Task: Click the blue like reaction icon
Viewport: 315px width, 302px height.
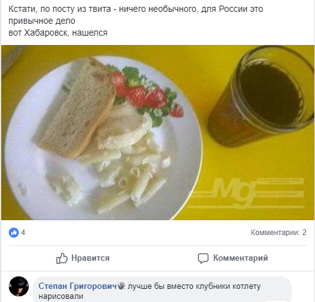Action: pyautogui.click(x=14, y=233)
